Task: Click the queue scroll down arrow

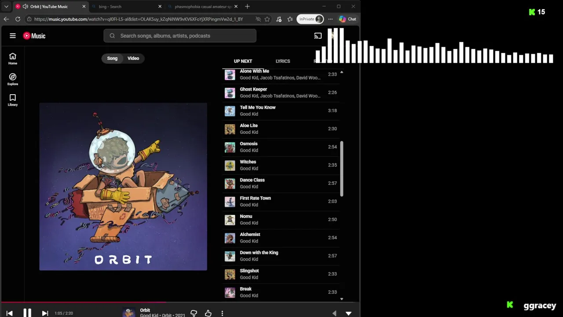Action: (x=342, y=299)
